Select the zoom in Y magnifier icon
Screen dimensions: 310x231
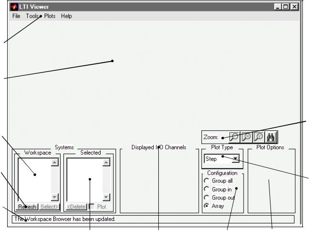click(x=258, y=137)
